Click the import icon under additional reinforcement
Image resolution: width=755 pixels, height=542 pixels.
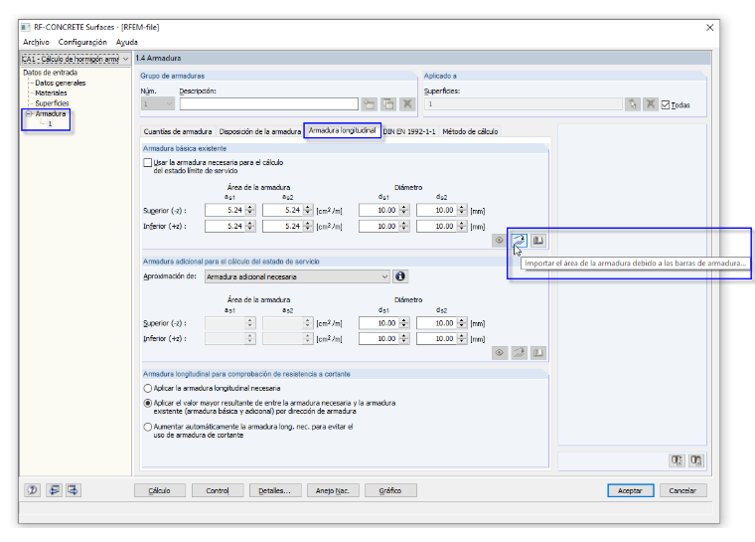coord(519,353)
